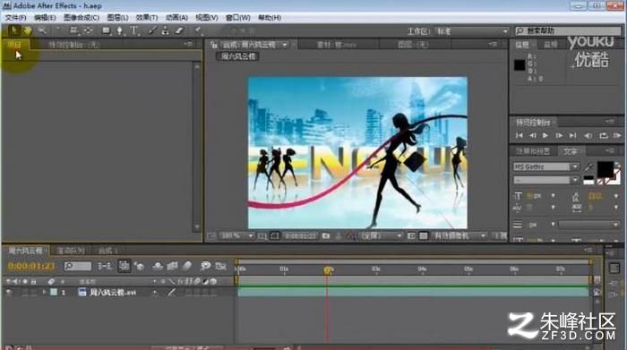Set colors to black and white swatch
The width and height of the screenshot is (627, 350).
click(x=588, y=180)
